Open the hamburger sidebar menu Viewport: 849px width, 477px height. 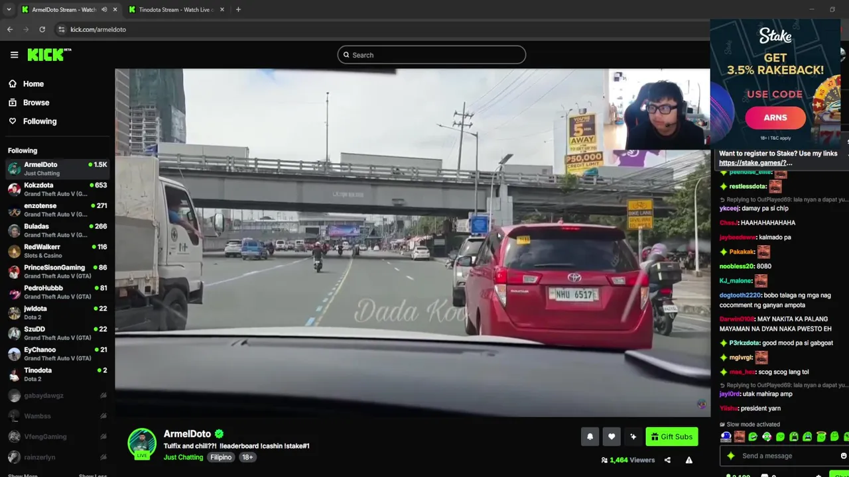[x=14, y=55]
